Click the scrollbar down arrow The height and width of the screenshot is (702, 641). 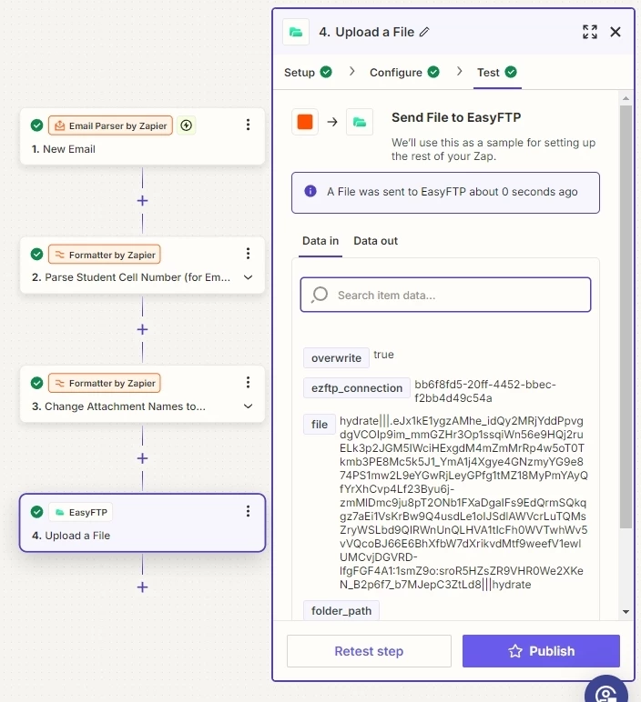click(x=626, y=612)
